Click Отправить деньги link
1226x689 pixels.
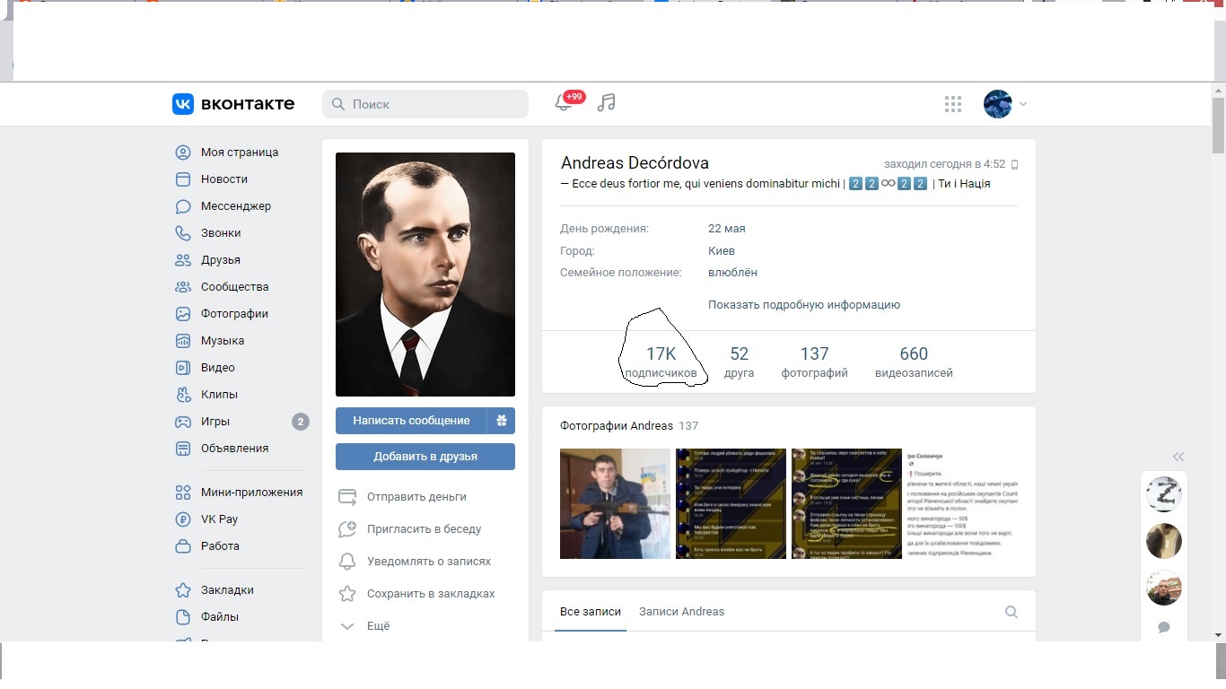point(416,497)
